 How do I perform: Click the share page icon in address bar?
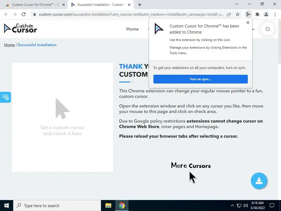tap(229, 14)
